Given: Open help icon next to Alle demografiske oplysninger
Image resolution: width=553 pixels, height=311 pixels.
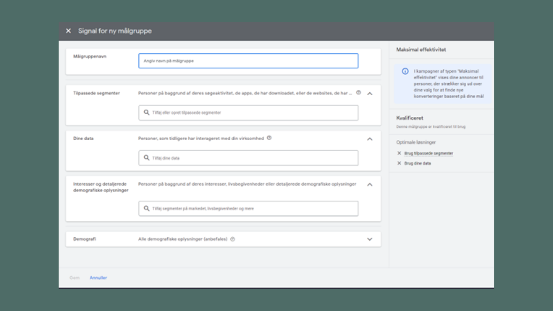Looking at the screenshot, I should (233, 239).
